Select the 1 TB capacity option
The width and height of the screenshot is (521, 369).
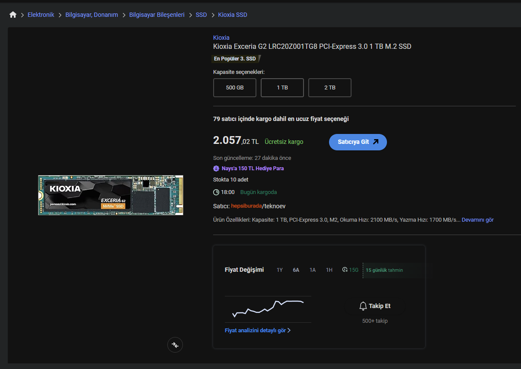[282, 88]
